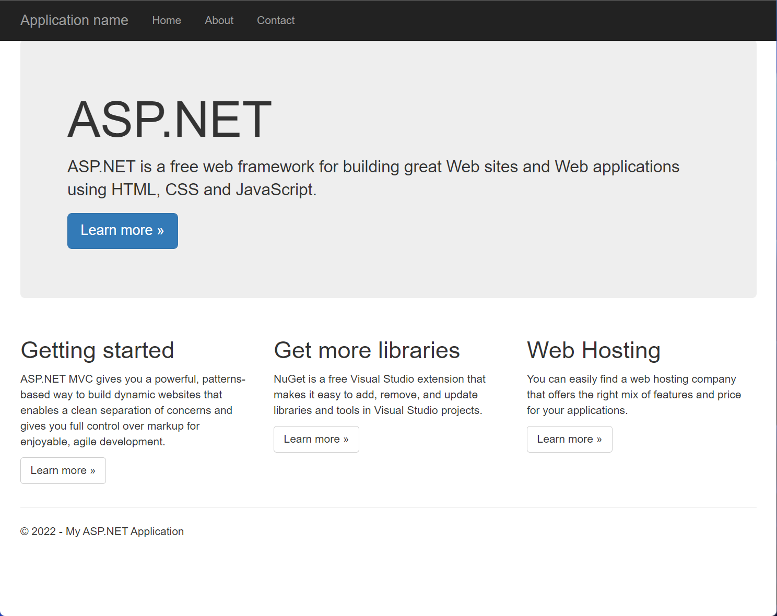Screen dimensions: 777x616
Task: Click the horizontal divider above the footer
Action: (388, 506)
